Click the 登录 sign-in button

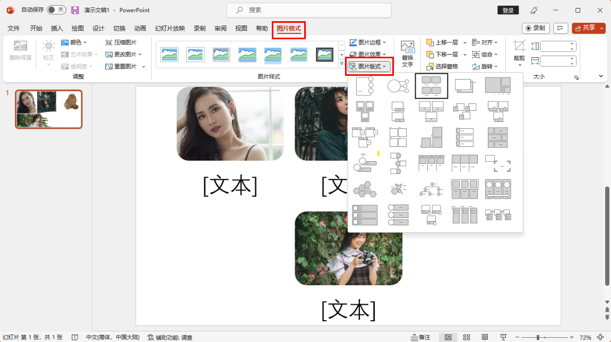pos(508,10)
